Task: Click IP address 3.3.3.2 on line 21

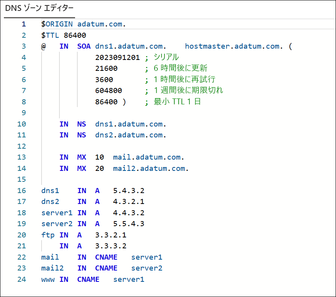Action: (111, 246)
